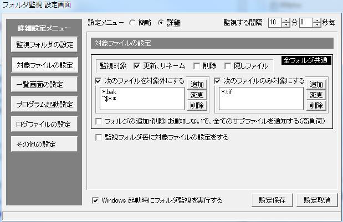This screenshot has height=222, width=343.
Task: Decrease the seconds interval with down arrow
Action: coord(317,25)
